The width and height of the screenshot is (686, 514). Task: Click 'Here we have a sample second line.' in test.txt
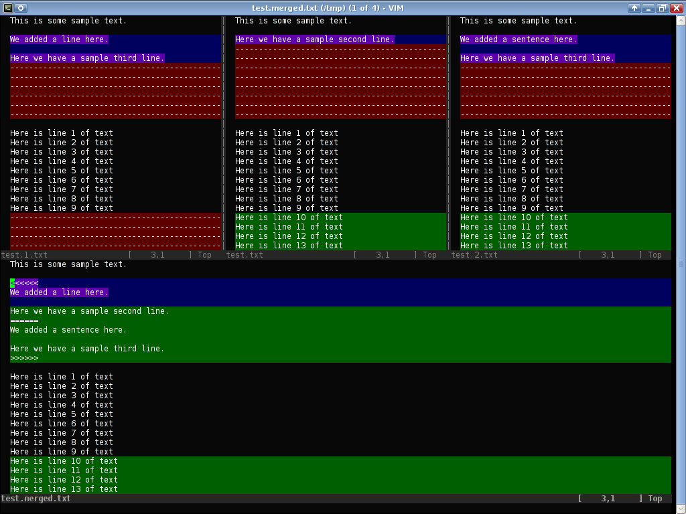[x=315, y=39]
